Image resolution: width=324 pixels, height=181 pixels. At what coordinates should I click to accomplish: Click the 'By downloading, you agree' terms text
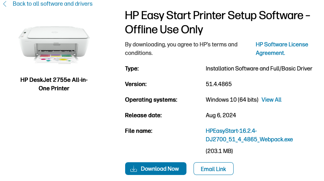coord(181,49)
